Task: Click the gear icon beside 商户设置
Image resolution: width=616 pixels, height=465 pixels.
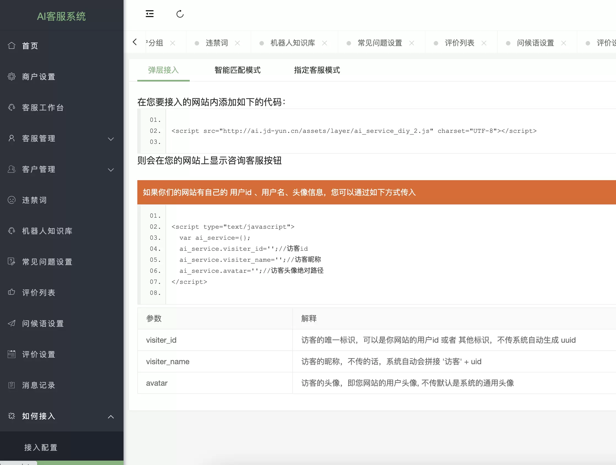Action: coord(11,76)
